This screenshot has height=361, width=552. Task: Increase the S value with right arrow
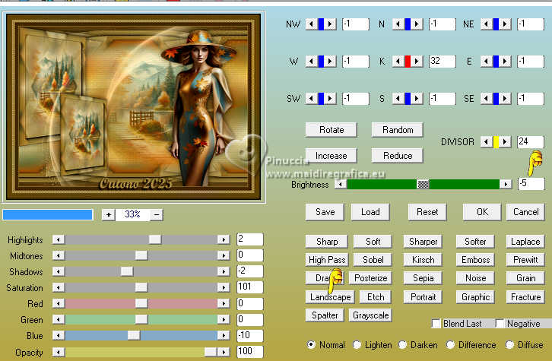[x=417, y=99]
